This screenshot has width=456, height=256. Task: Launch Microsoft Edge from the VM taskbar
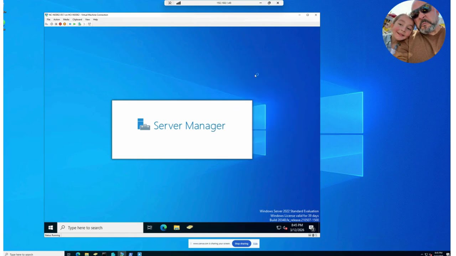pos(164,228)
